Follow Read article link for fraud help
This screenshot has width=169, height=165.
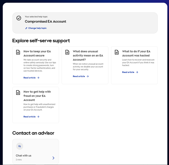(29, 117)
